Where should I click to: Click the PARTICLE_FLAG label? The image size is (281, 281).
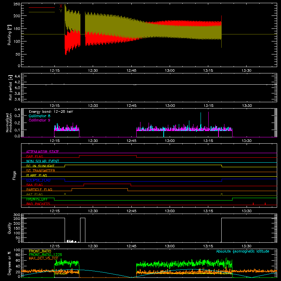[39, 189]
